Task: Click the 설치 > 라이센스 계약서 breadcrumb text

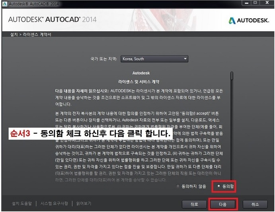Action: (x=31, y=34)
